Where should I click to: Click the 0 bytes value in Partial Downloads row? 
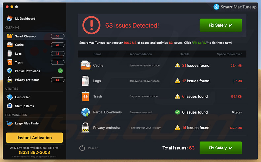coord(237,112)
